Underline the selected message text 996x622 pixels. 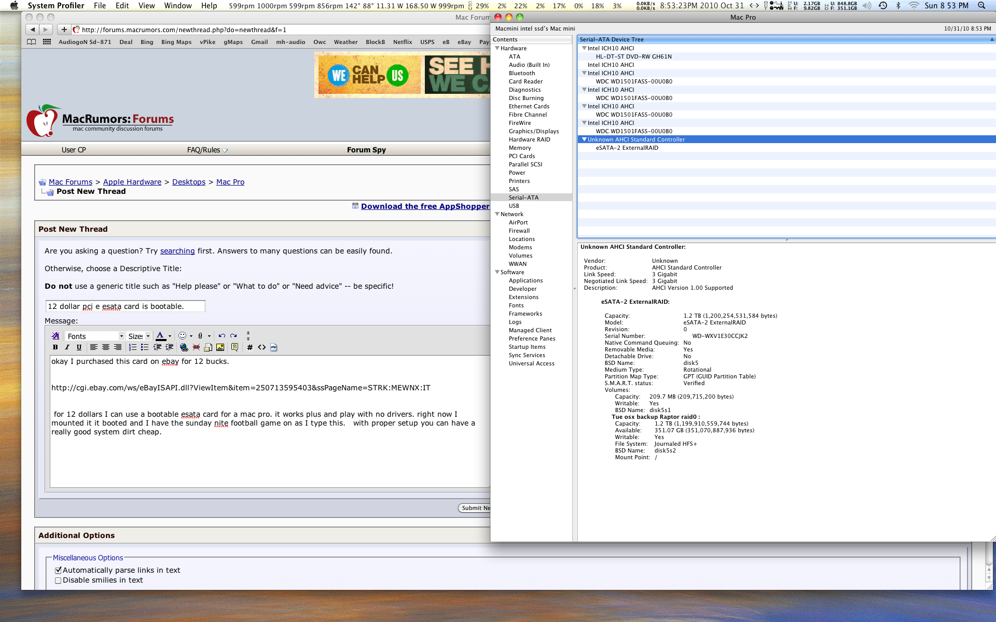pos(79,348)
